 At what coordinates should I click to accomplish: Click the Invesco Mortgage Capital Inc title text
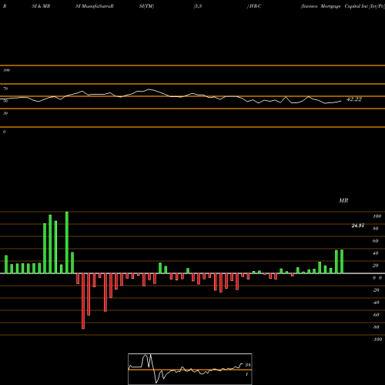tap(343, 6)
